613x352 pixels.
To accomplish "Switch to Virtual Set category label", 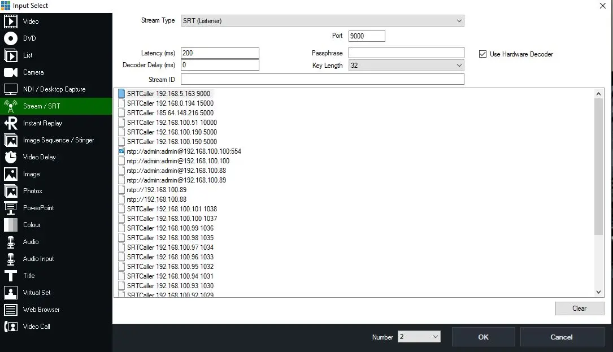I will tap(37, 293).
